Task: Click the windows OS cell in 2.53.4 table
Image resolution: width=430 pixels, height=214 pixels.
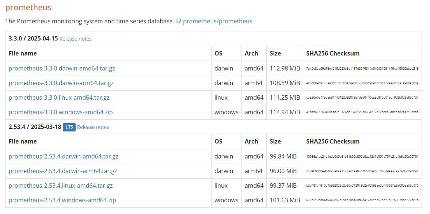Action: tap(226, 200)
